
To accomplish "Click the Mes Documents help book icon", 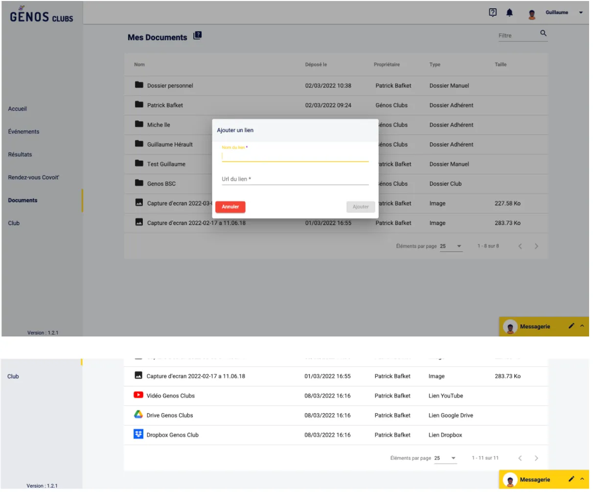I will tap(197, 36).
